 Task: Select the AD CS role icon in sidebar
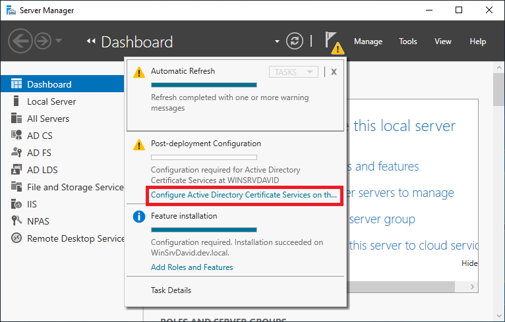[16, 136]
